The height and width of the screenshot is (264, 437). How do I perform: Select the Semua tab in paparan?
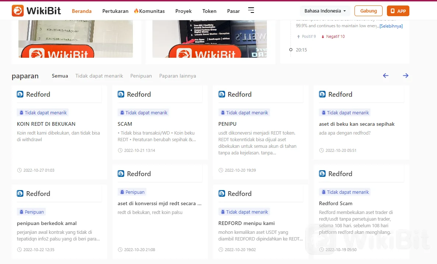[x=60, y=76]
